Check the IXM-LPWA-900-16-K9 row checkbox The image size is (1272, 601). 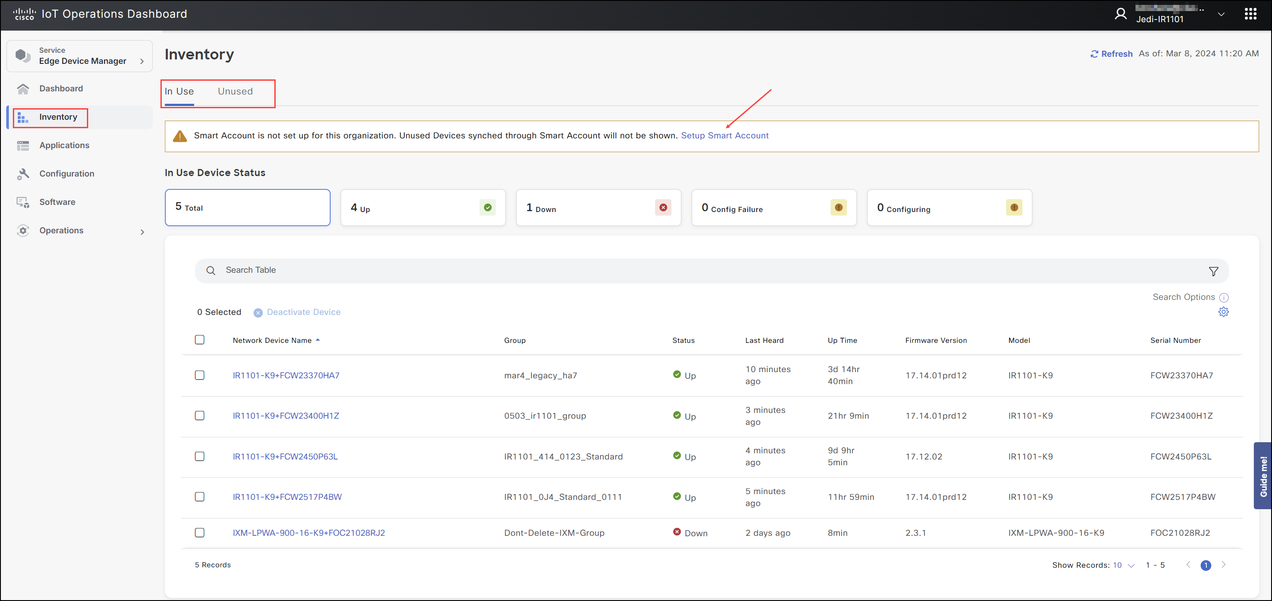coord(199,533)
